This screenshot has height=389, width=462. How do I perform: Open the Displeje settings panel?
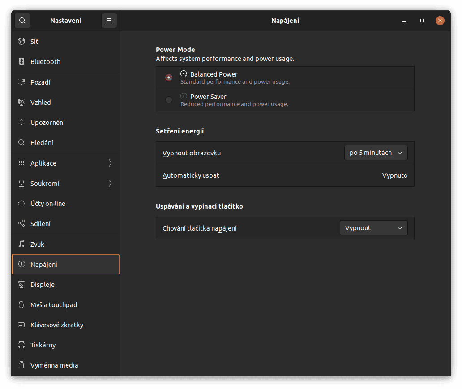pyautogui.click(x=43, y=285)
